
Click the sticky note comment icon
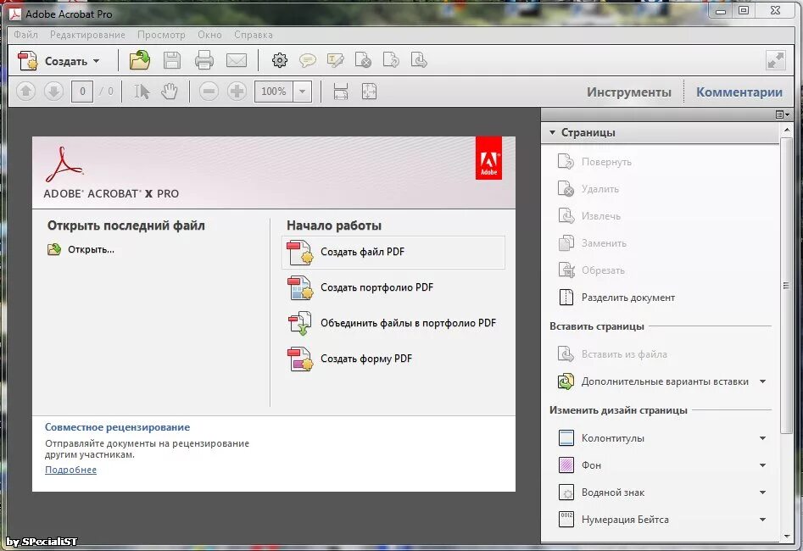point(307,60)
